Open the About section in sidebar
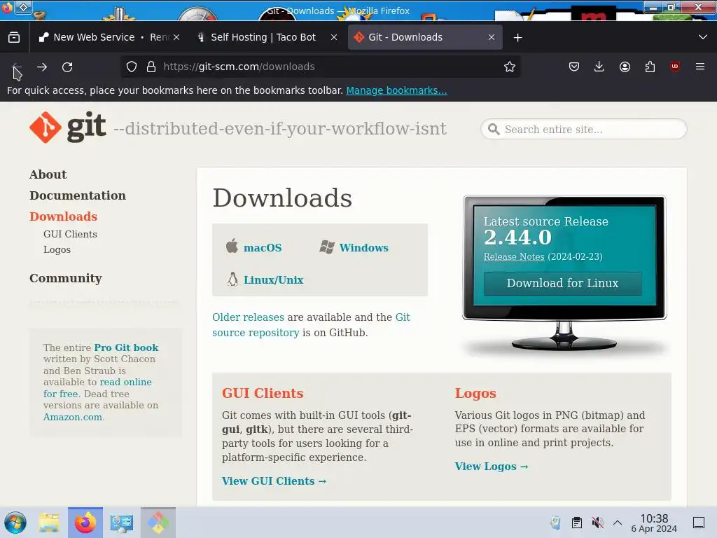 point(48,174)
